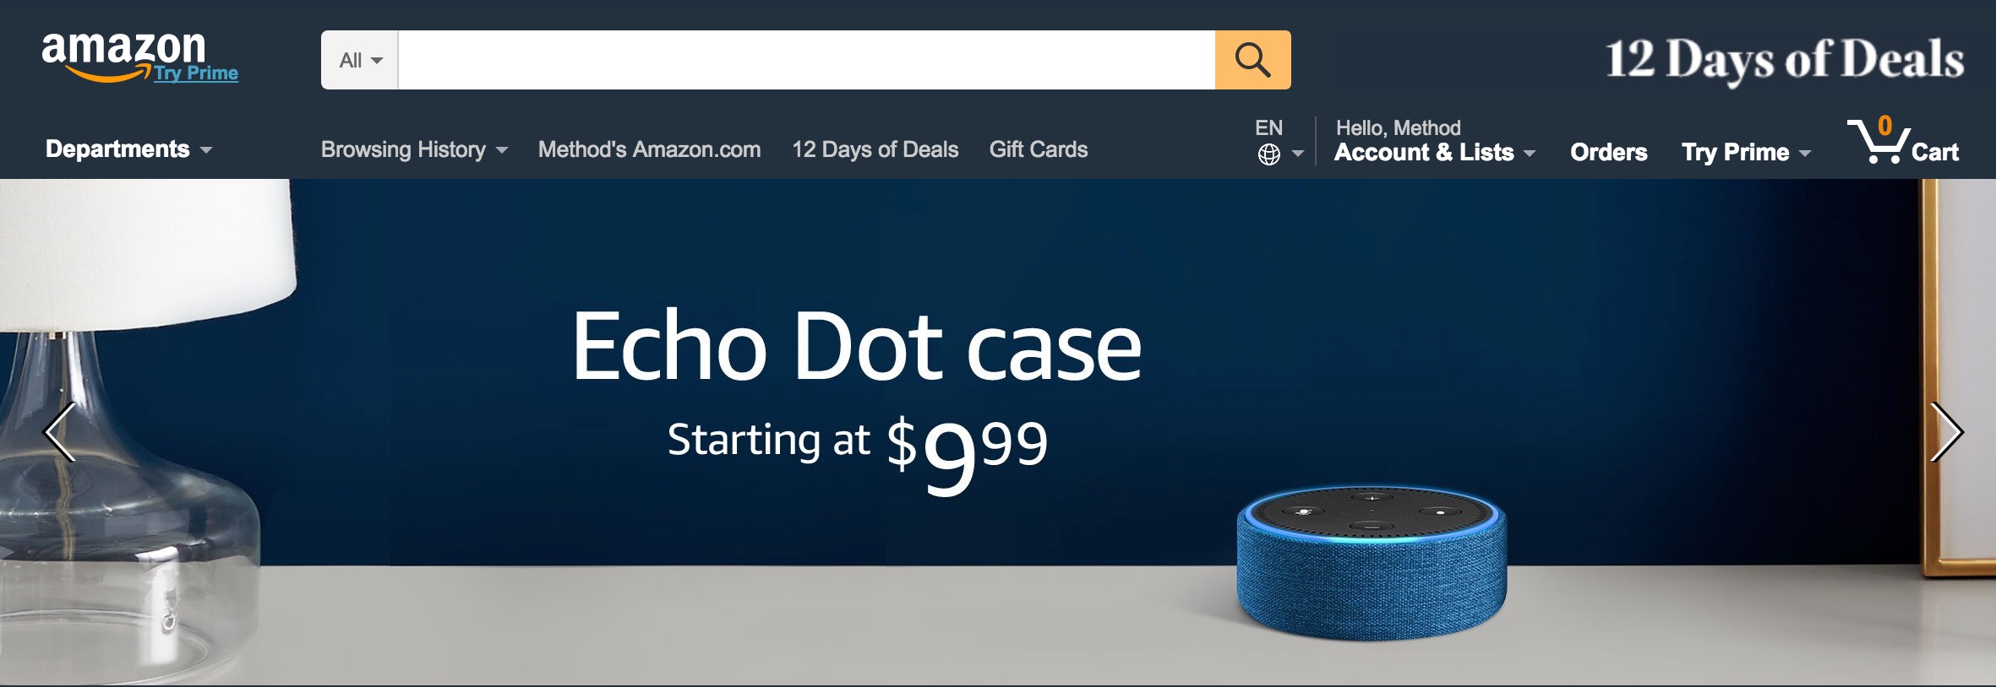Image resolution: width=1996 pixels, height=687 pixels.
Task: Click the orange search magnifier button
Action: coord(1252,60)
